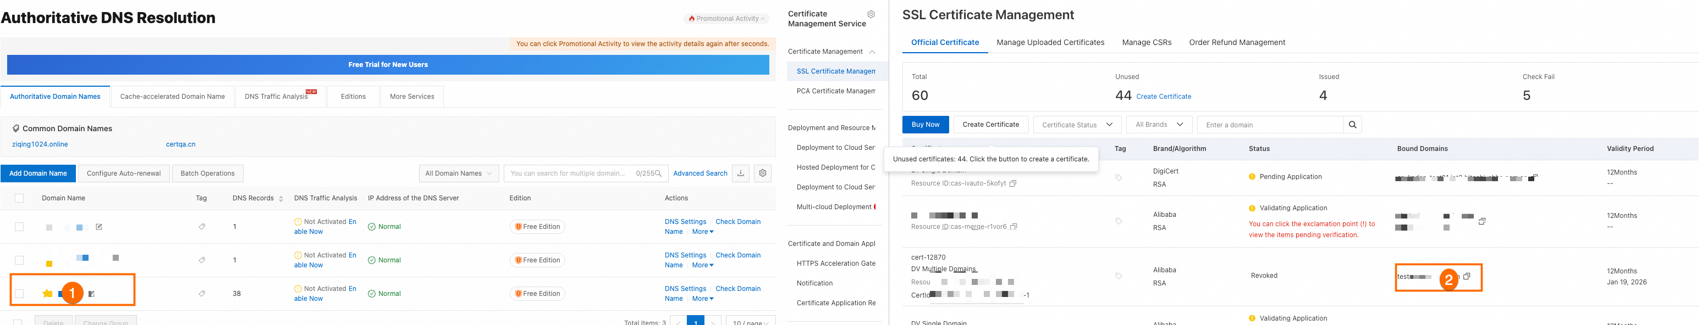Click the Add Domain Name button

38,173
